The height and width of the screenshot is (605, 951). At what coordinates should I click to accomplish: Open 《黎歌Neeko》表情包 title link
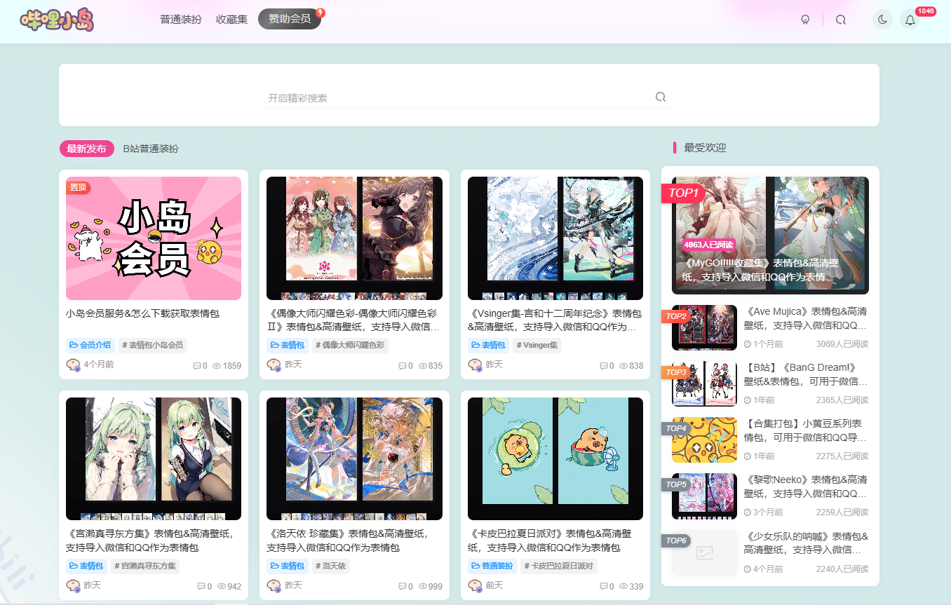coord(806,487)
